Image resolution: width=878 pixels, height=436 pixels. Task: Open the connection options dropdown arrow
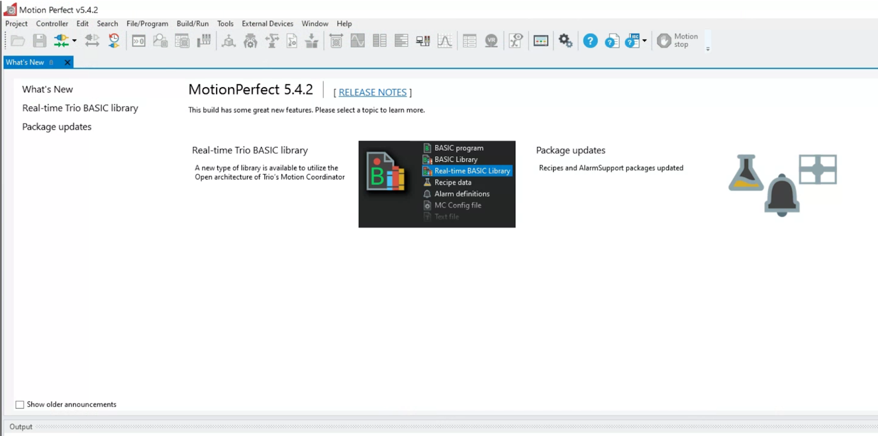point(74,41)
